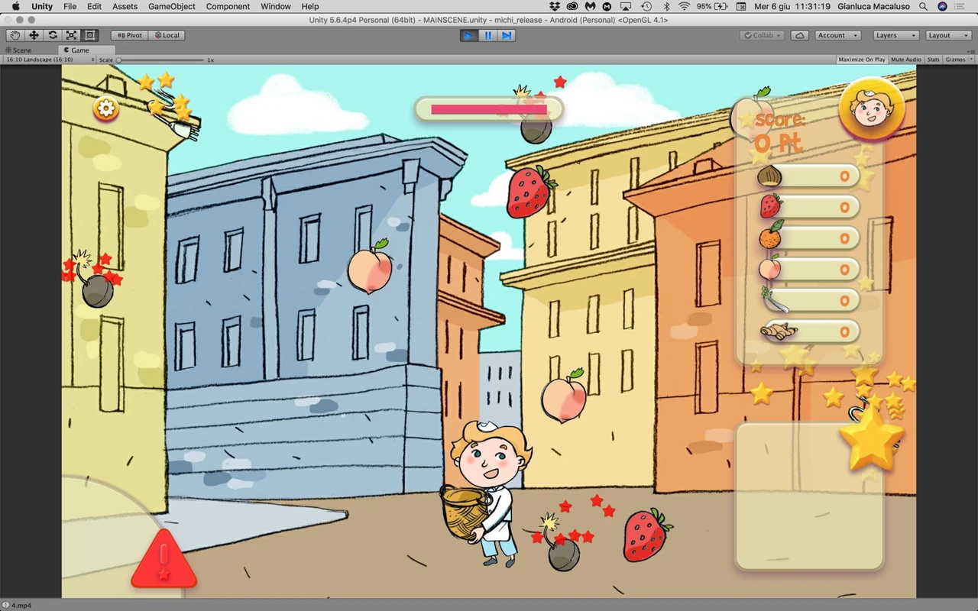Image resolution: width=978 pixels, height=611 pixels.
Task: Pause the game with the Pause button
Action: pyautogui.click(x=487, y=35)
